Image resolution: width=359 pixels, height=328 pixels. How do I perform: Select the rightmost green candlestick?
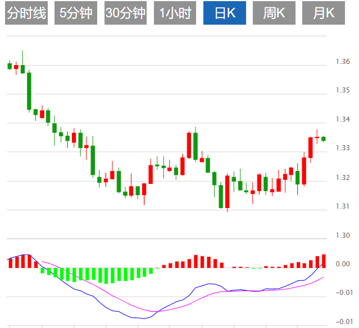pyautogui.click(x=324, y=138)
